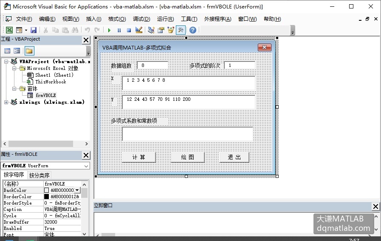Open Find with the binoculars icon

coord(75,30)
